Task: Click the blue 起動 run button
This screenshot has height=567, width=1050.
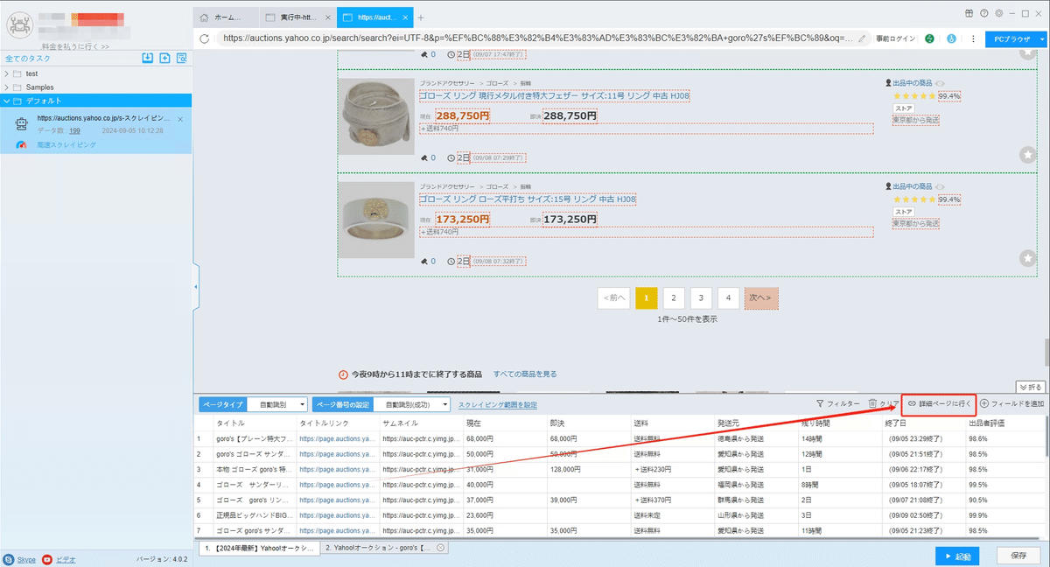Action: [957, 556]
